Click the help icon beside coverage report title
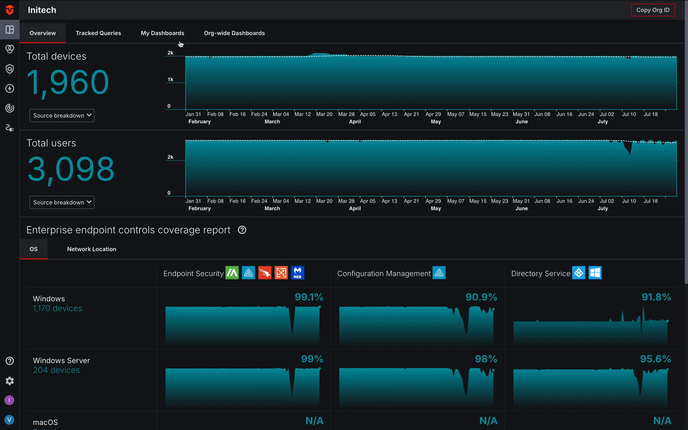Image resolution: width=688 pixels, height=430 pixels. point(242,230)
